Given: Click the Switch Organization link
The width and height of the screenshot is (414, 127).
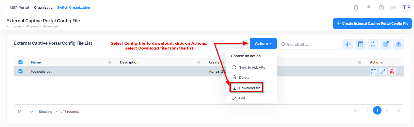Looking at the screenshot, I should pyautogui.click(x=73, y=8).
